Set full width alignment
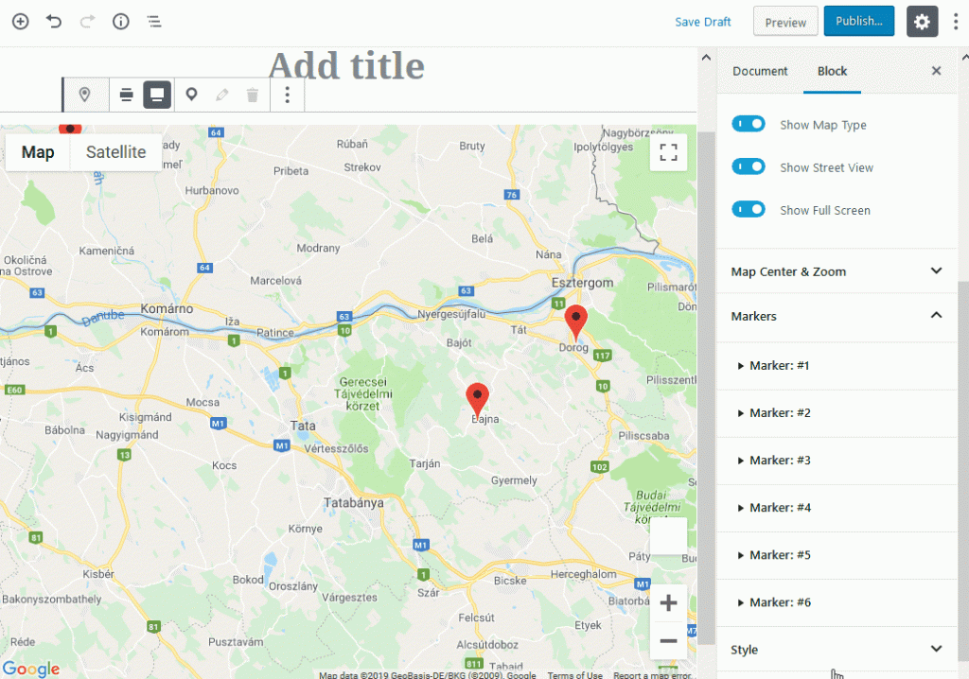The image size is (969, 679). pos(157,95)
